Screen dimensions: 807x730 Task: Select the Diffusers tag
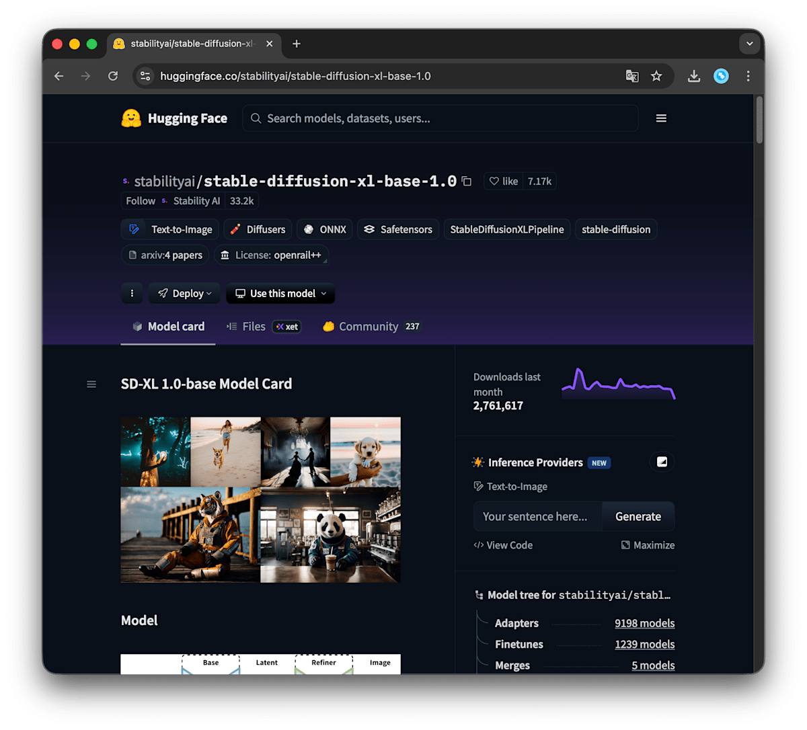point(258,229)
